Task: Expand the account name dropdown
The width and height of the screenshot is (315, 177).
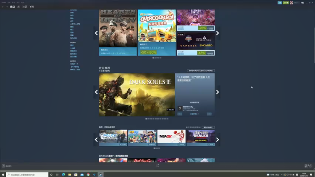Action: point(296,3)
